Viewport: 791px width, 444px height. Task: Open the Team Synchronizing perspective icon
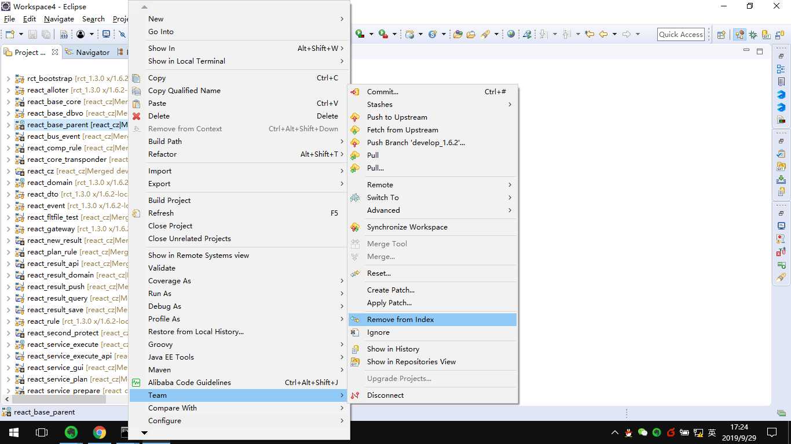coord(780,35)
